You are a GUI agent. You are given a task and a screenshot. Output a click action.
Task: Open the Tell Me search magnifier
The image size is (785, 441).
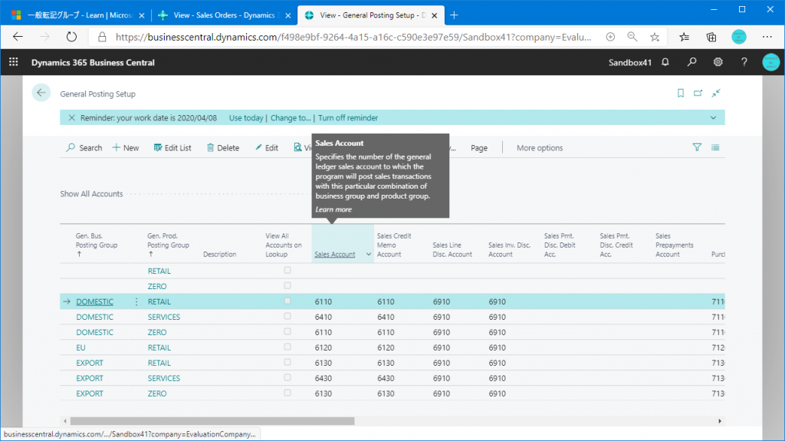coord(692,62)
